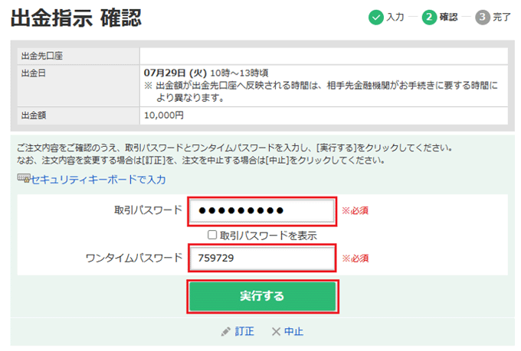Click the keyboard icon beside セキュリティキーボード
The image size is (521, 351).
coord(23,179)
